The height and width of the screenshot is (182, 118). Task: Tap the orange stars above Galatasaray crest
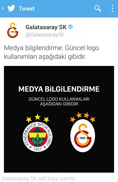click(83, 117)
